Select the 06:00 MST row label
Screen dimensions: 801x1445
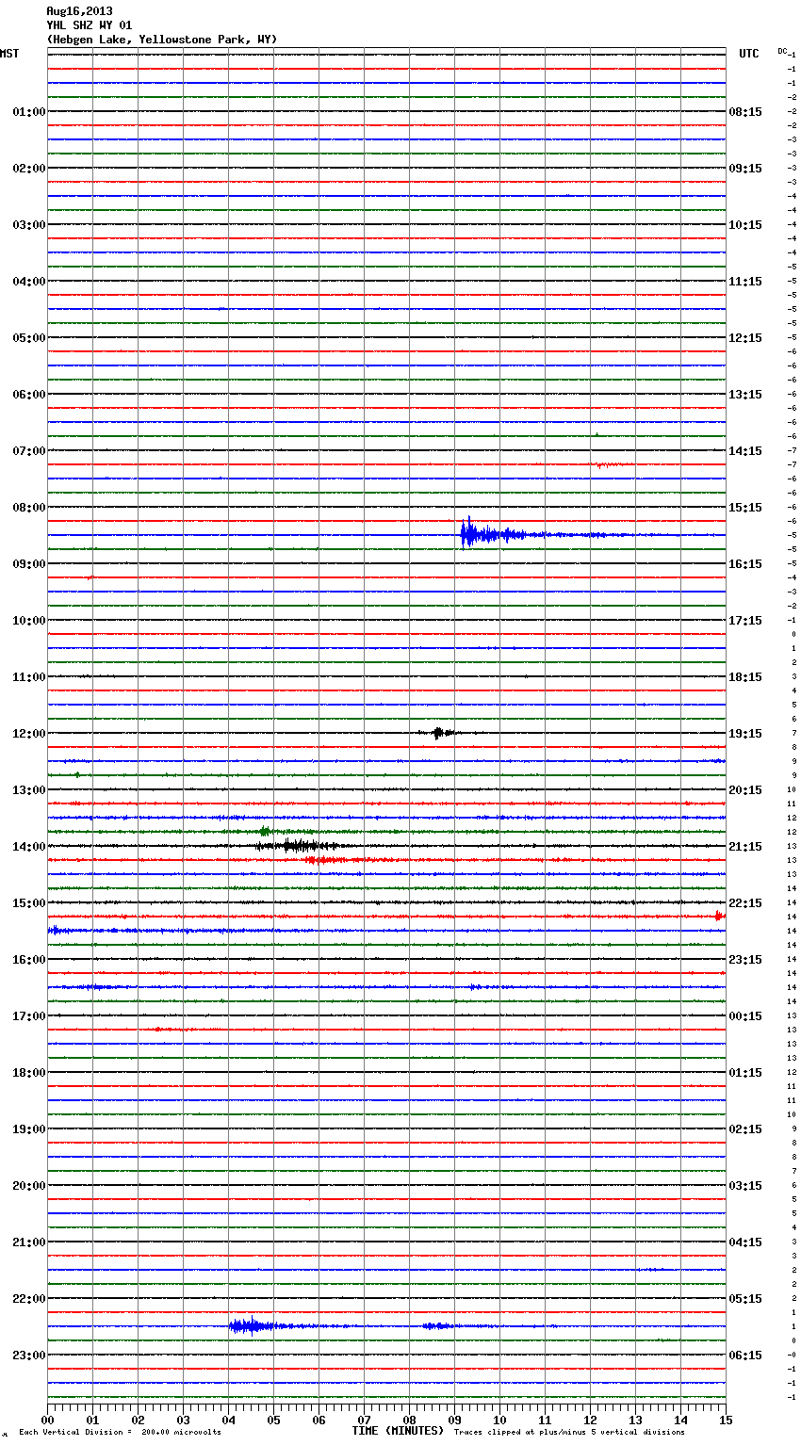[28, 395]
